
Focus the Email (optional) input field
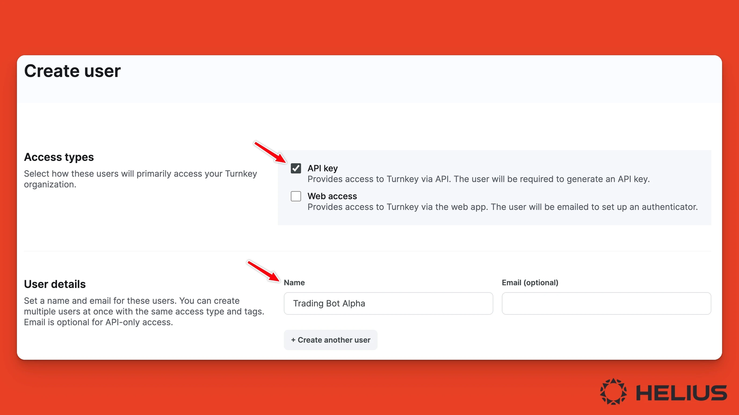coord(606,303)
